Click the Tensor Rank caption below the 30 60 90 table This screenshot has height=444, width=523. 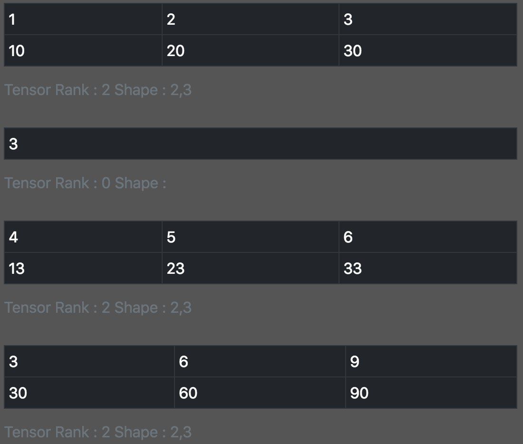(x=98, y=432)
